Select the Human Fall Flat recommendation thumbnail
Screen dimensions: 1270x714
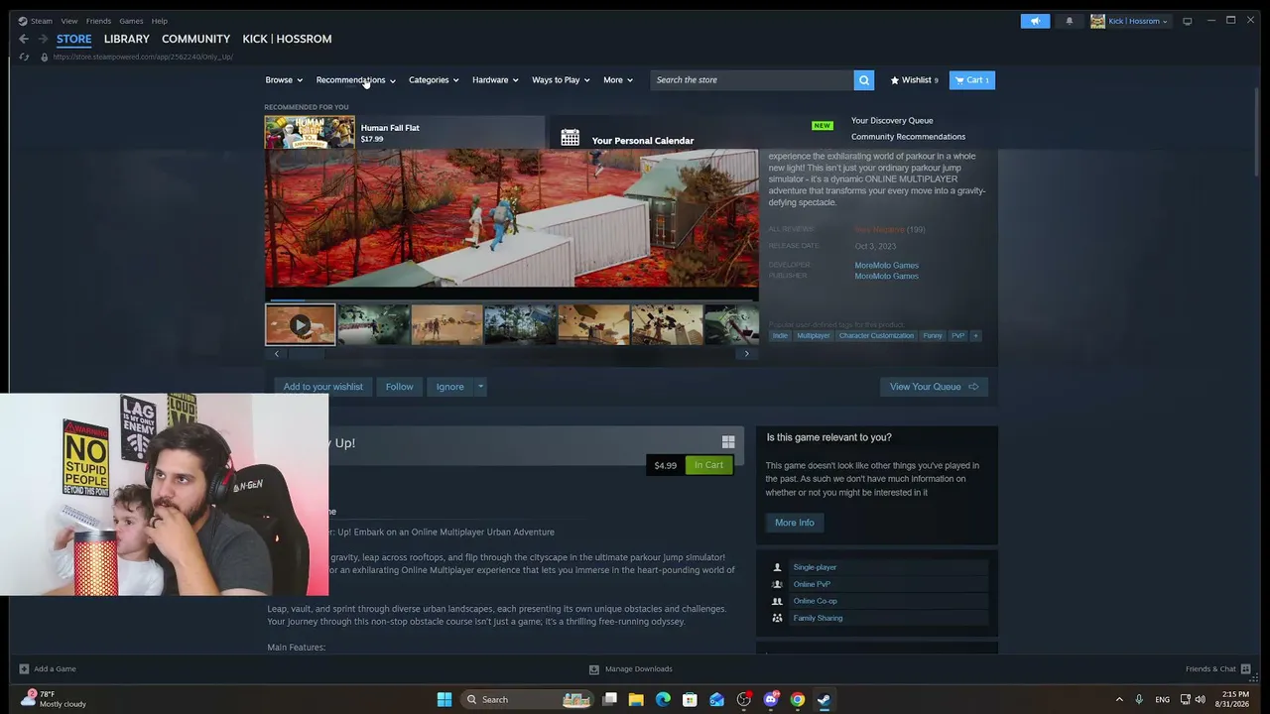[310, 132]
